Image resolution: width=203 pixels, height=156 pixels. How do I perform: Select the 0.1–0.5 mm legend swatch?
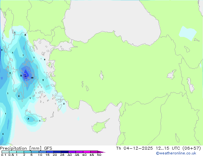pos(5,152)
